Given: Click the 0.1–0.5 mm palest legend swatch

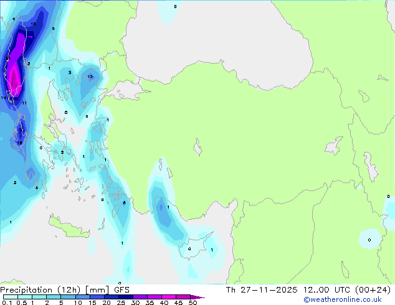Looking at the screenshot, I should (x=11, y=297).
